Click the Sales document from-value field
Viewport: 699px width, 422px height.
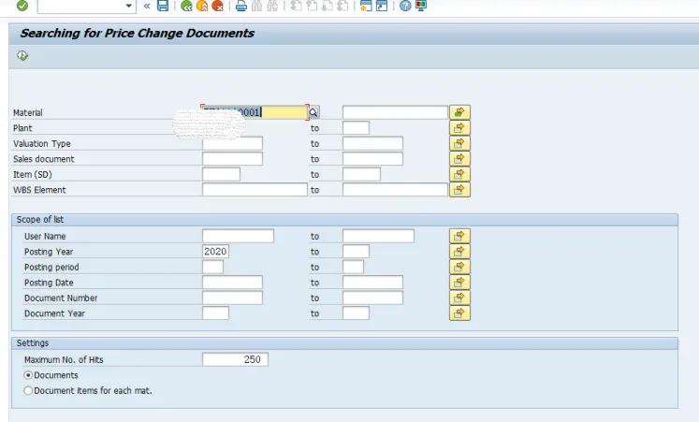232,159
